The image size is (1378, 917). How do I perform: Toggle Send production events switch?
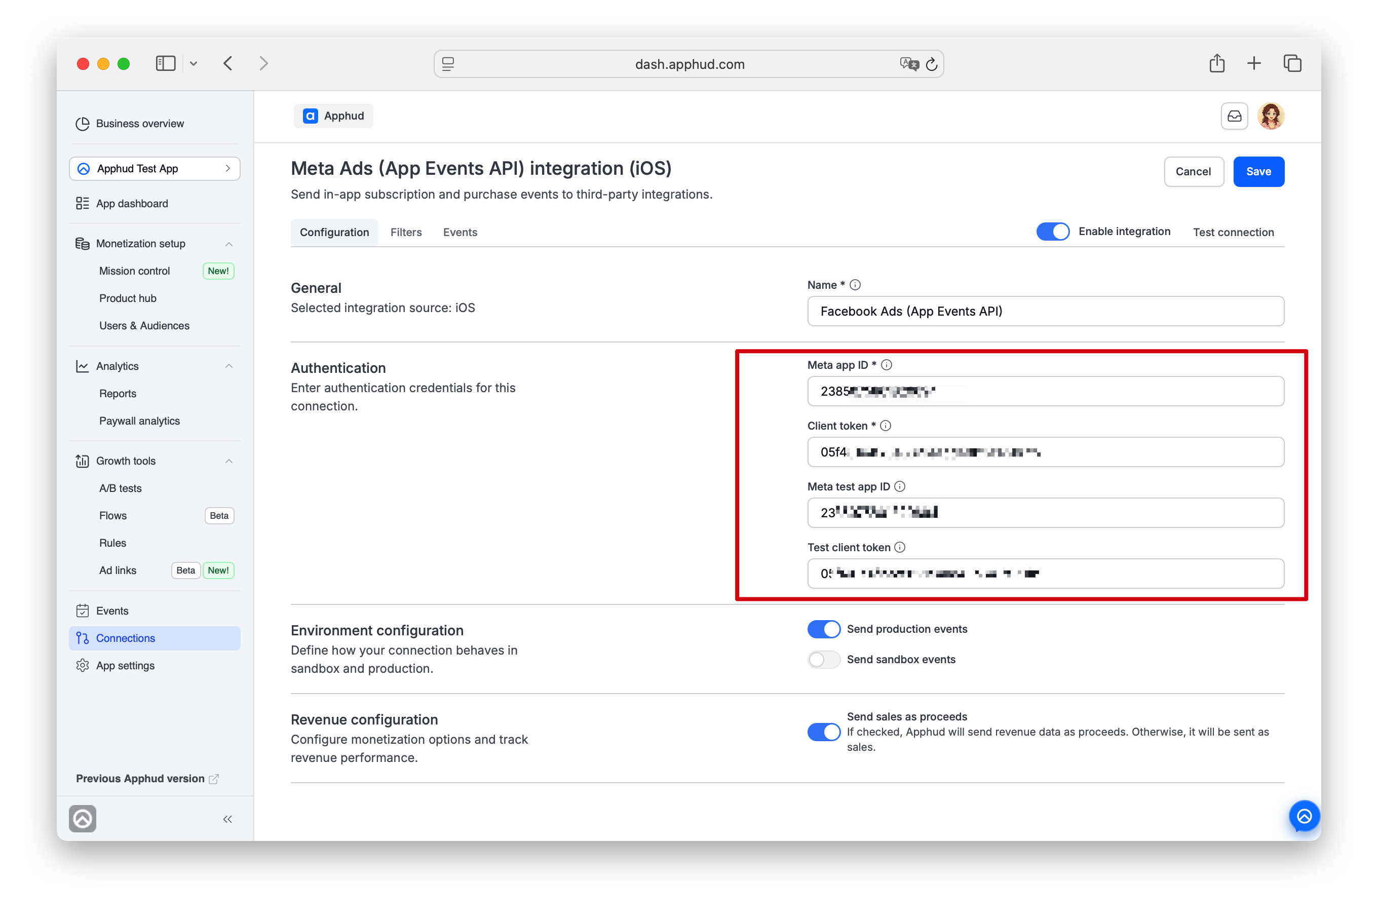(x=823, y=629)
